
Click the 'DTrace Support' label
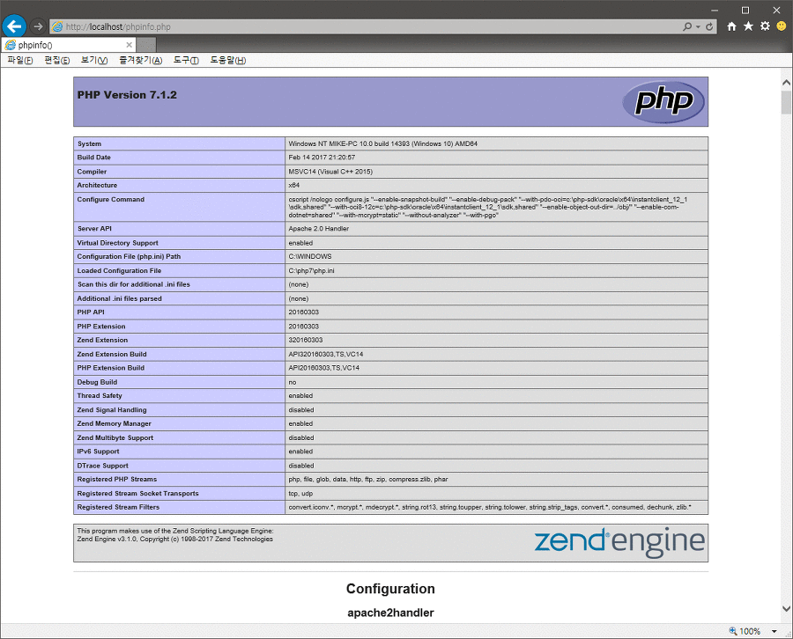[x=103, y=466]
